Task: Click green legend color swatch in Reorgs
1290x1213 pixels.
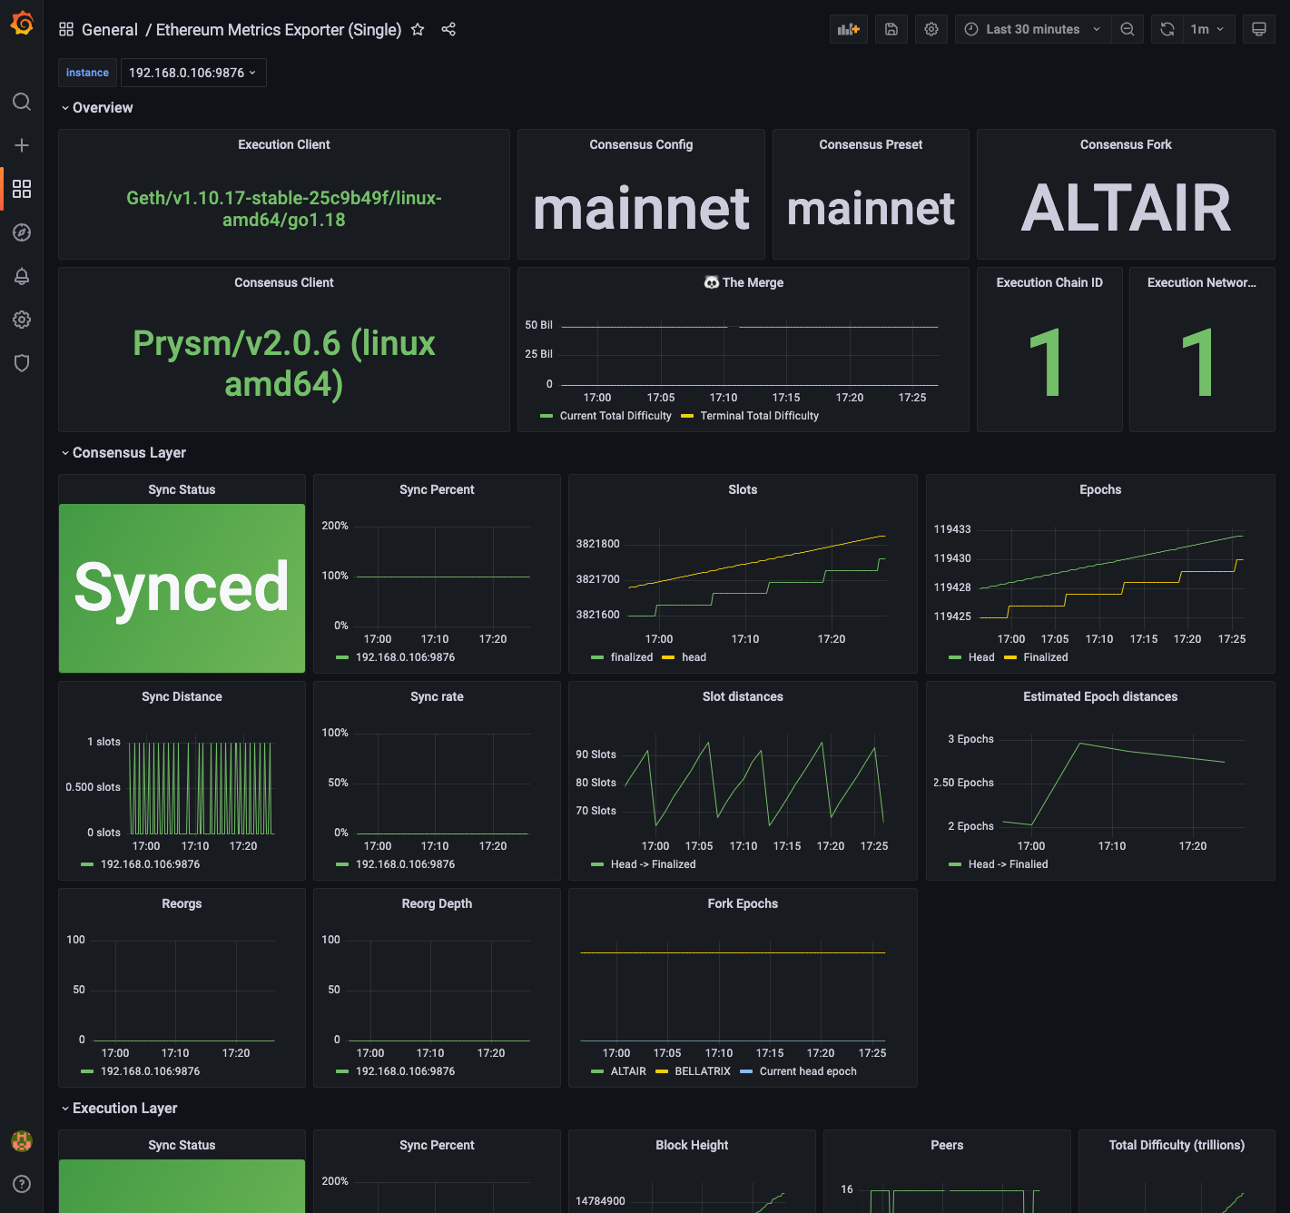Action: pos(87,1071)
